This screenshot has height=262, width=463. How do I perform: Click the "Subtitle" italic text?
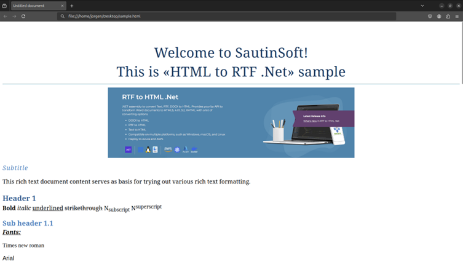(x=15, y=168)
